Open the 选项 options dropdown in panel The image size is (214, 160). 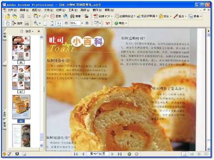(x=29, y=31)
